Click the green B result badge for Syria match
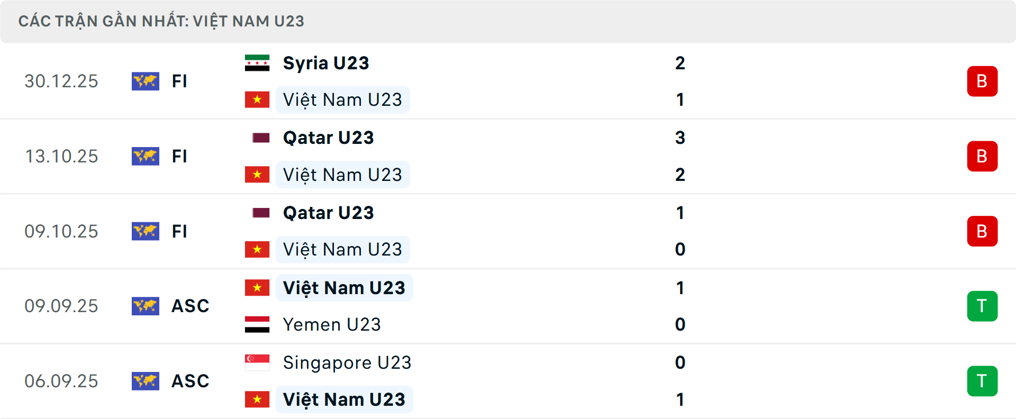Image resolution: width=1016 pixels, height=419 pixels. pos(982,81)
